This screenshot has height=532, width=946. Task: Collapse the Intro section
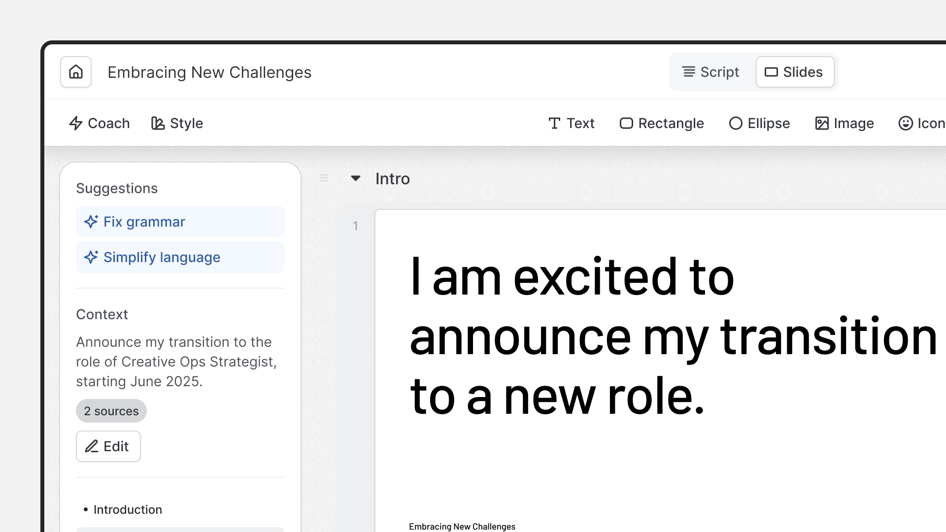tap(356, 178)
